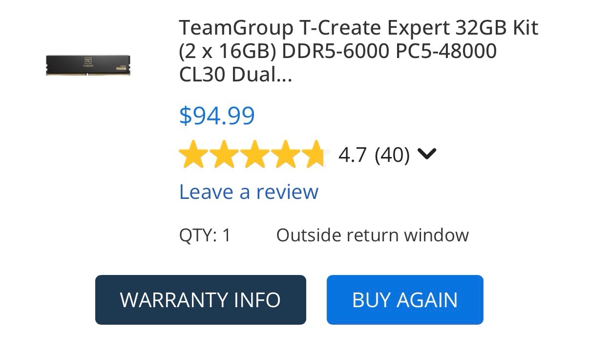Open the WARRANTY INFO button
This screenshot has width=589, height=353.
[x=201, y=300]
